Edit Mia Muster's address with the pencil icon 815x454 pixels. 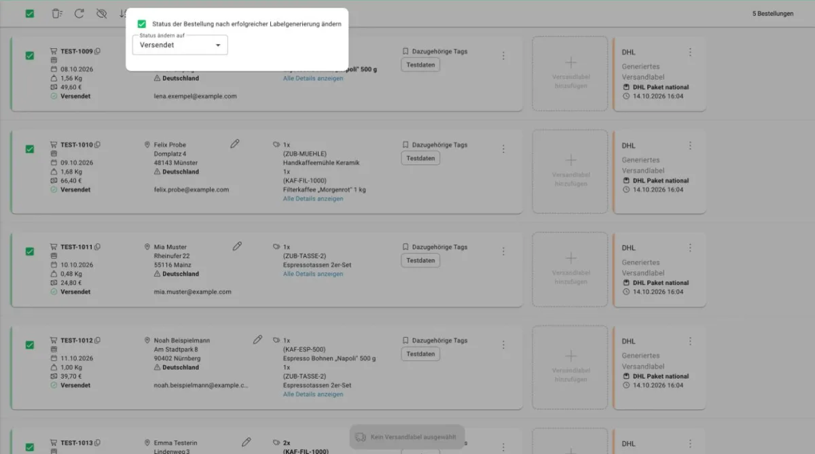pyautogui.click(x=237, y=246)
